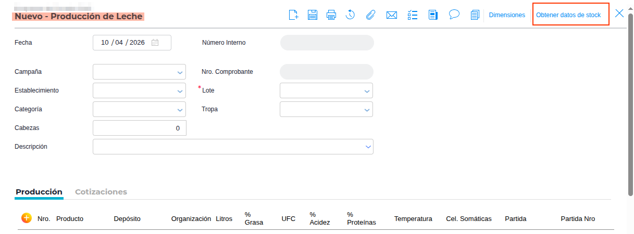Screen dimensions: 634x234
Task: Click the Cabezas number input field
Action: 139,128
